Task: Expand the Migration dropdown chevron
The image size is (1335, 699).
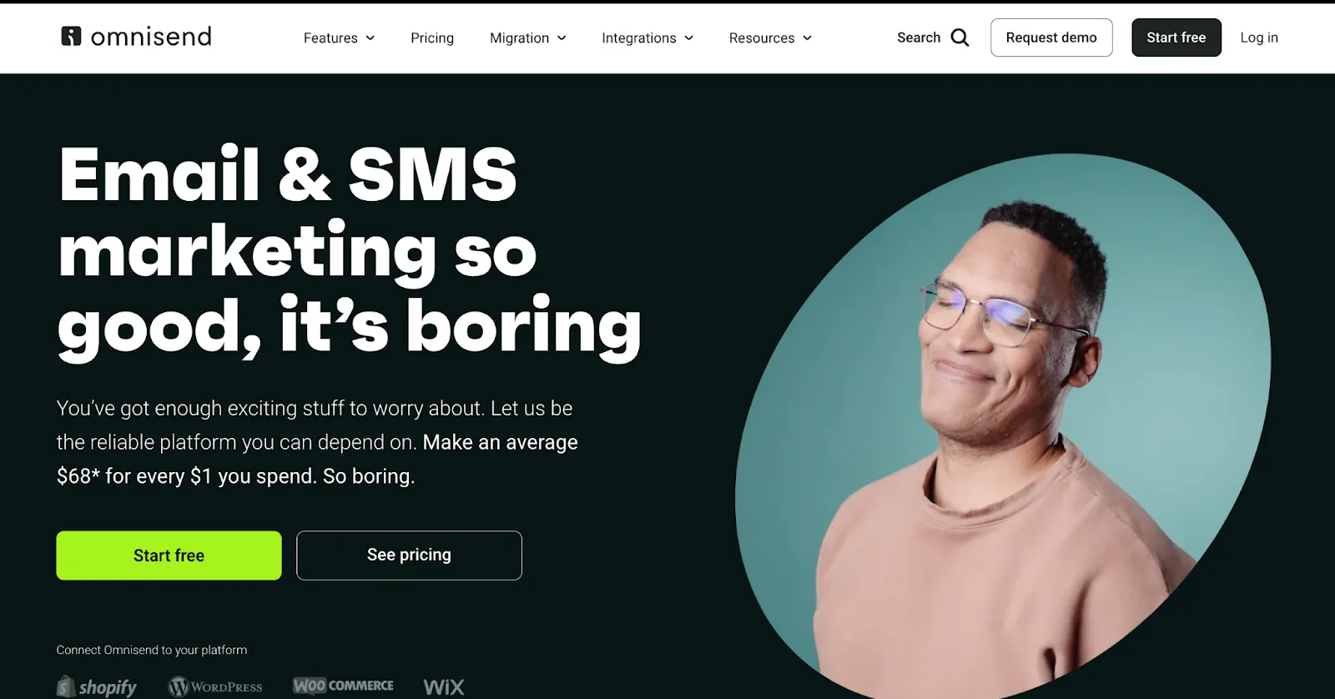Action: pyautogui.click(x=562, y=38)
